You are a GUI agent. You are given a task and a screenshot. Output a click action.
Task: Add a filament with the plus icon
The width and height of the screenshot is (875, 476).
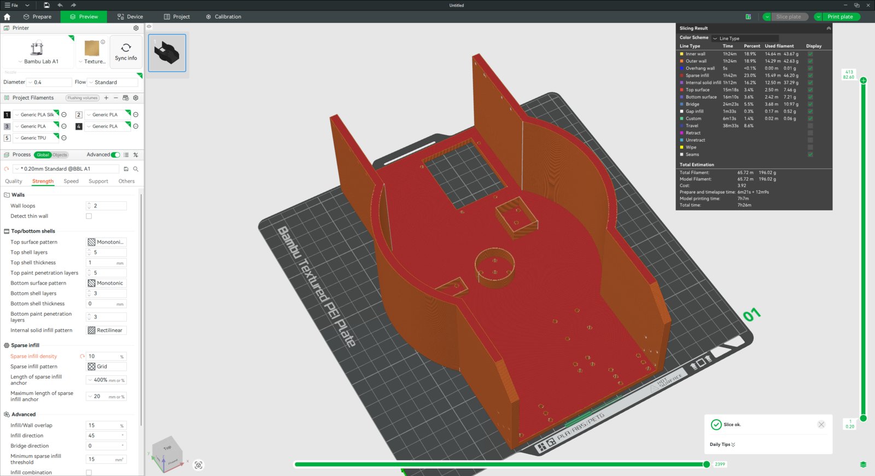[106, 98]
